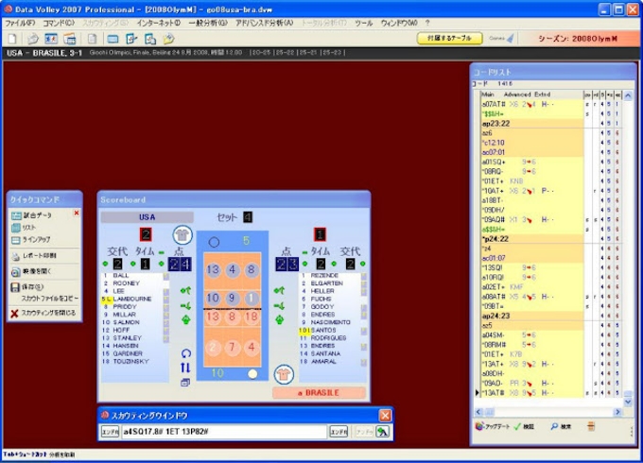The height and width of the screenshot is (463, 643).
Task: Click the USA team jersey icon
Action: click(x=182, y=235)
